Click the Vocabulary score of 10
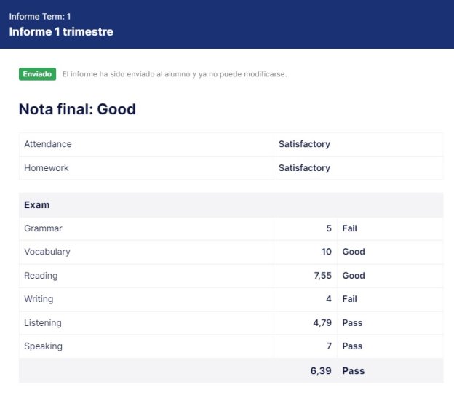Viewport: 454px width, 398px height. [x=327, y=252]
